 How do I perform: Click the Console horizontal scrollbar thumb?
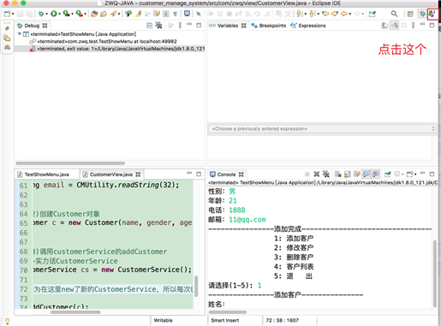[x=227, y=312]
